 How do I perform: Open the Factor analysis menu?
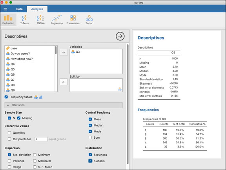coord(89,20)
